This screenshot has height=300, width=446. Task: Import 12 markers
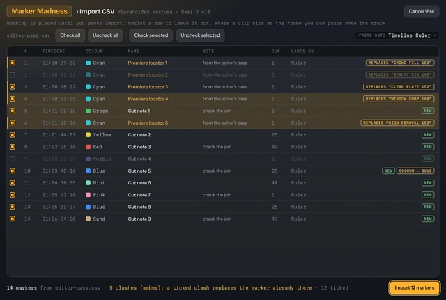click(415, 287)
